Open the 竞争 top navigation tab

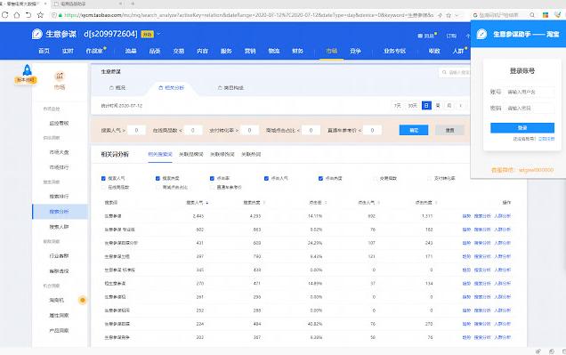coord(356,51)
